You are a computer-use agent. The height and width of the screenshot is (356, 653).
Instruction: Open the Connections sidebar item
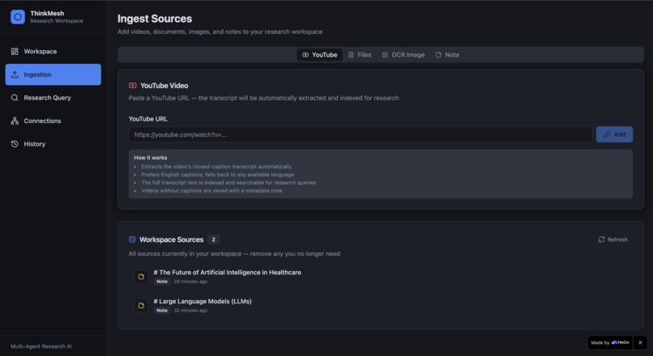click(53, 121)
